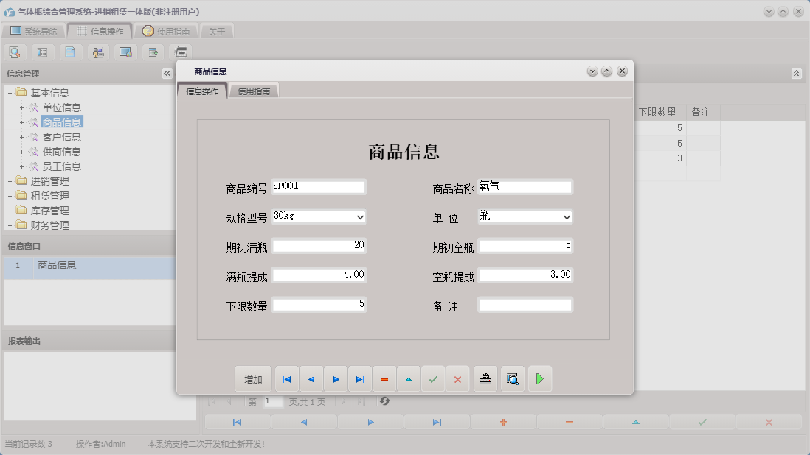Image resolution: width=810 pixels, height=455 pixels.
Task: Click the 增加 button to add a record
Action: 253,378
